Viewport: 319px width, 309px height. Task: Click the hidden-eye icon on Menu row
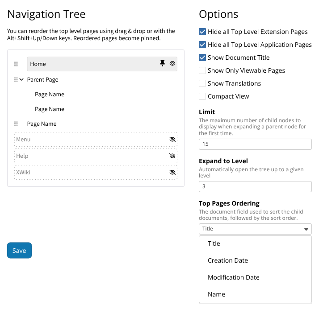click(x=172, y=139)
